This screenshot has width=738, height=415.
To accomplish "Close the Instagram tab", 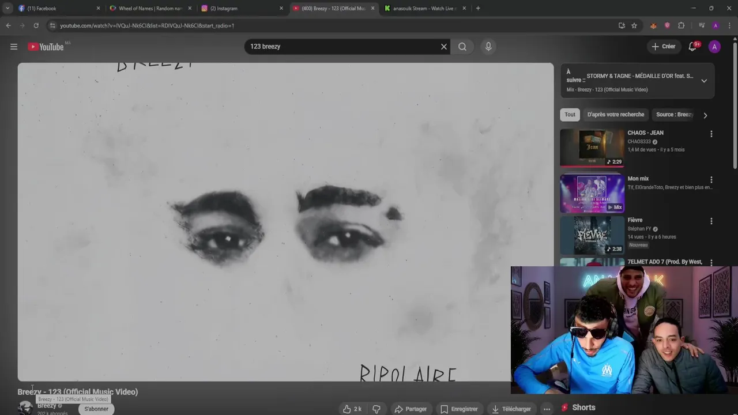I will [x=281, y=8].
